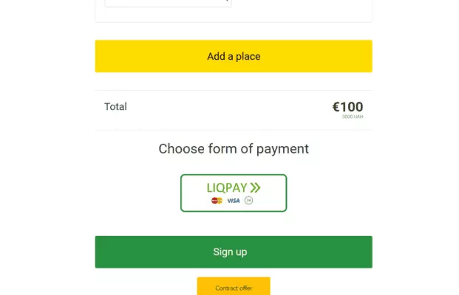Image resolution: width=459 pixels, height=295 pixels.
Task: Click the Choose form of payment heading
Action: (x=234, y=149)
